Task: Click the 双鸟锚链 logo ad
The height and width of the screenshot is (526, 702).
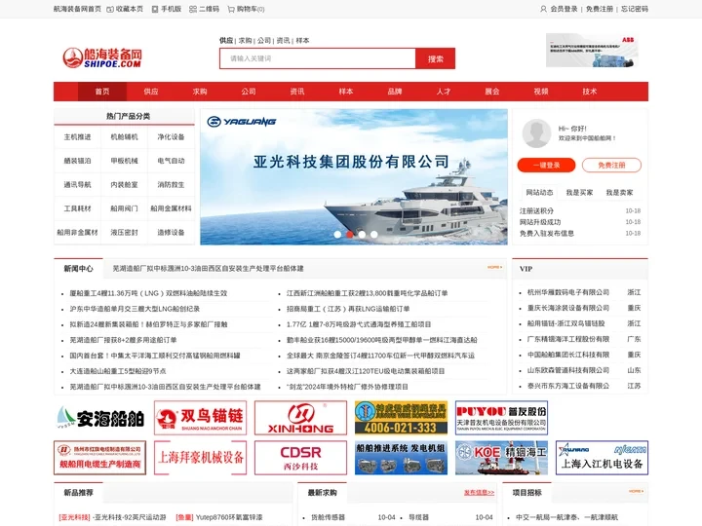Action: (200, 418)
